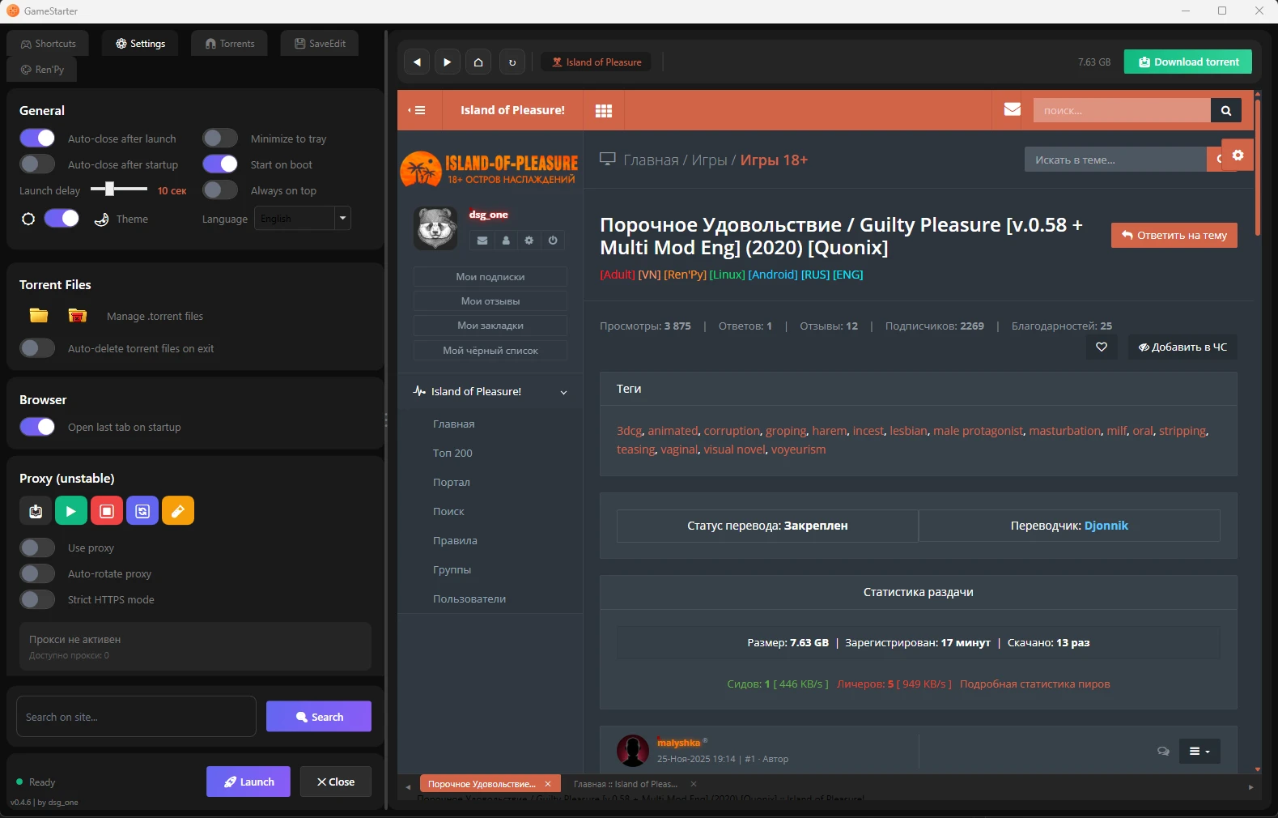Viewport: 1278px width, 818px height.
Task: Click the red proxy stop icon
Action: (107, 511)
